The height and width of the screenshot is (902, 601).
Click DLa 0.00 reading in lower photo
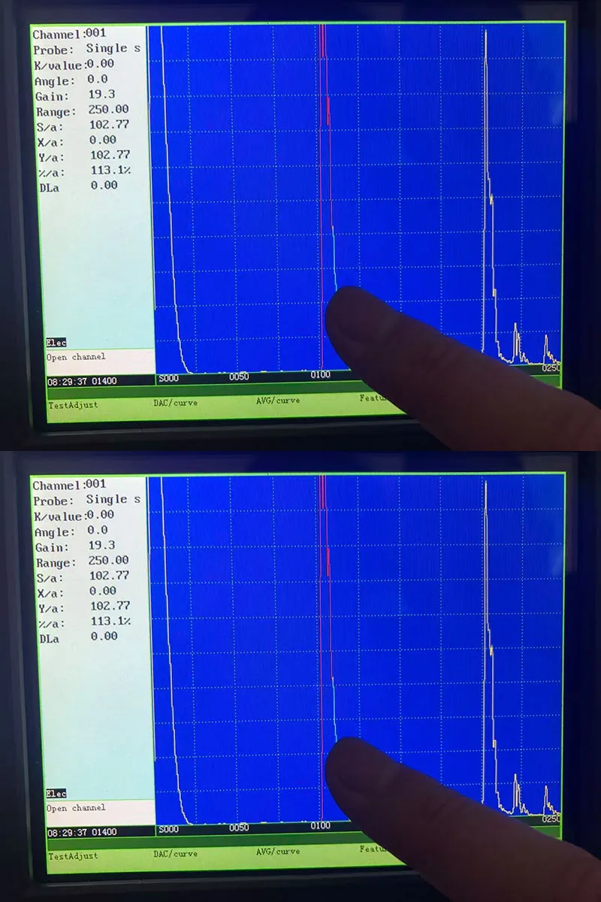(x=79, y=637)
